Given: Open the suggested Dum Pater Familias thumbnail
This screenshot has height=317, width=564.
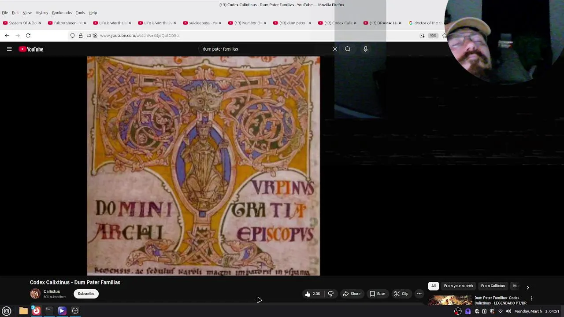Looking at the screenshot, I should (x=450, y=301).
